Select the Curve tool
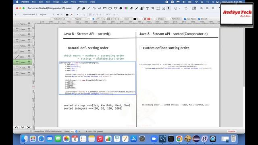The image size is (258, 145). click(100, 8)
